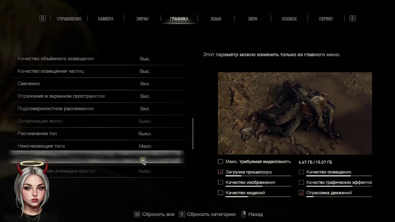This screenshot has height=222, width=395.
Task: Select Подповерхностное рассеивание label
Action: coord(56,109)
